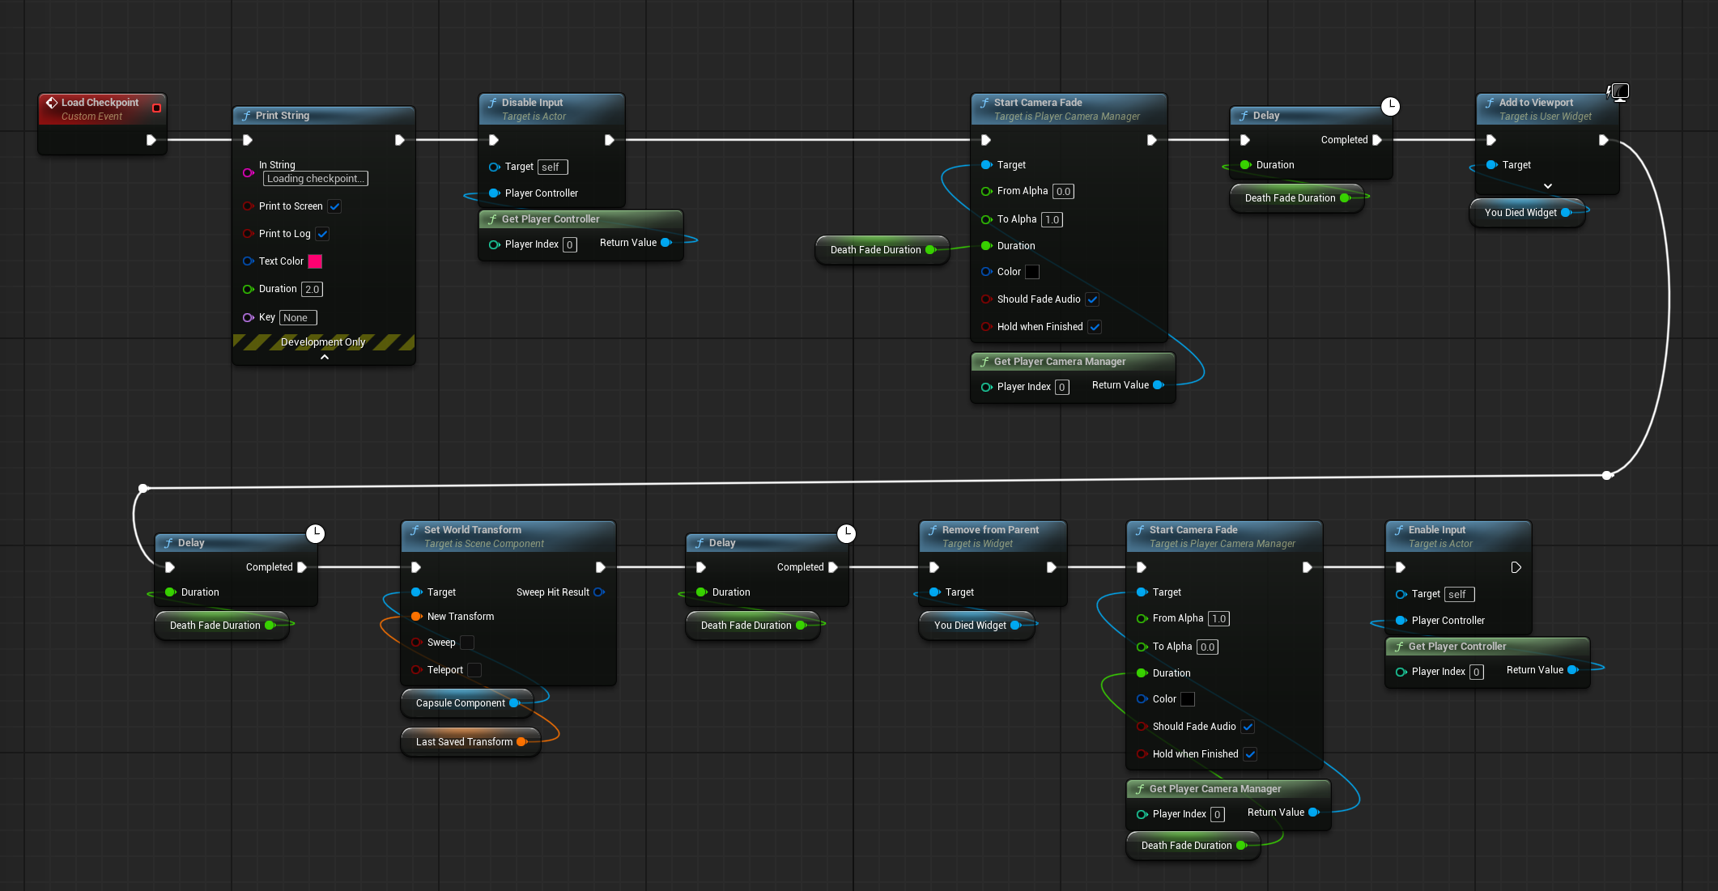Click the In String text field
The width and height of the screenshot is (1718, 891).
[315, 179]
